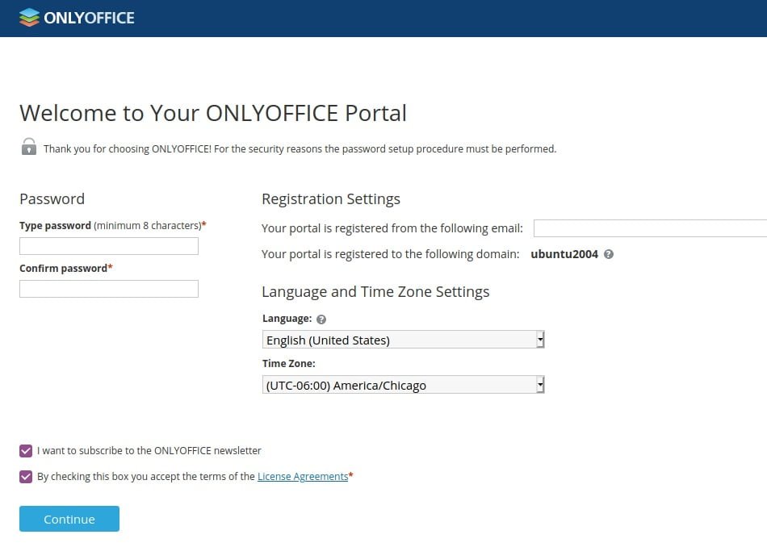Toggle the License Agreements acceptance checkbox
The height and width of the screenshot is (547, 767).
26,477
